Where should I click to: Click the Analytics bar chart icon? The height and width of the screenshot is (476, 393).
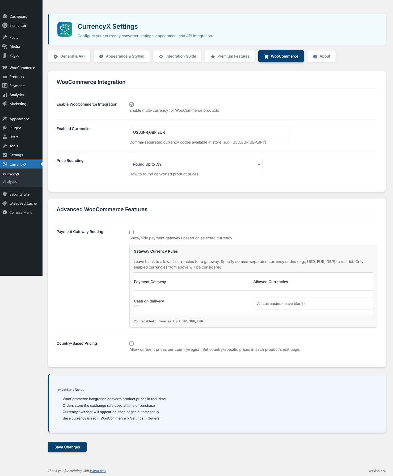5,95
